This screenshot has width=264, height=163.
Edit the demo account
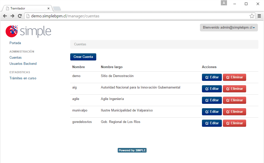tap(212, 77)
